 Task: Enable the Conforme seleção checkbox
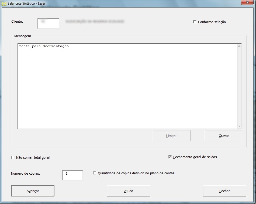195,22
